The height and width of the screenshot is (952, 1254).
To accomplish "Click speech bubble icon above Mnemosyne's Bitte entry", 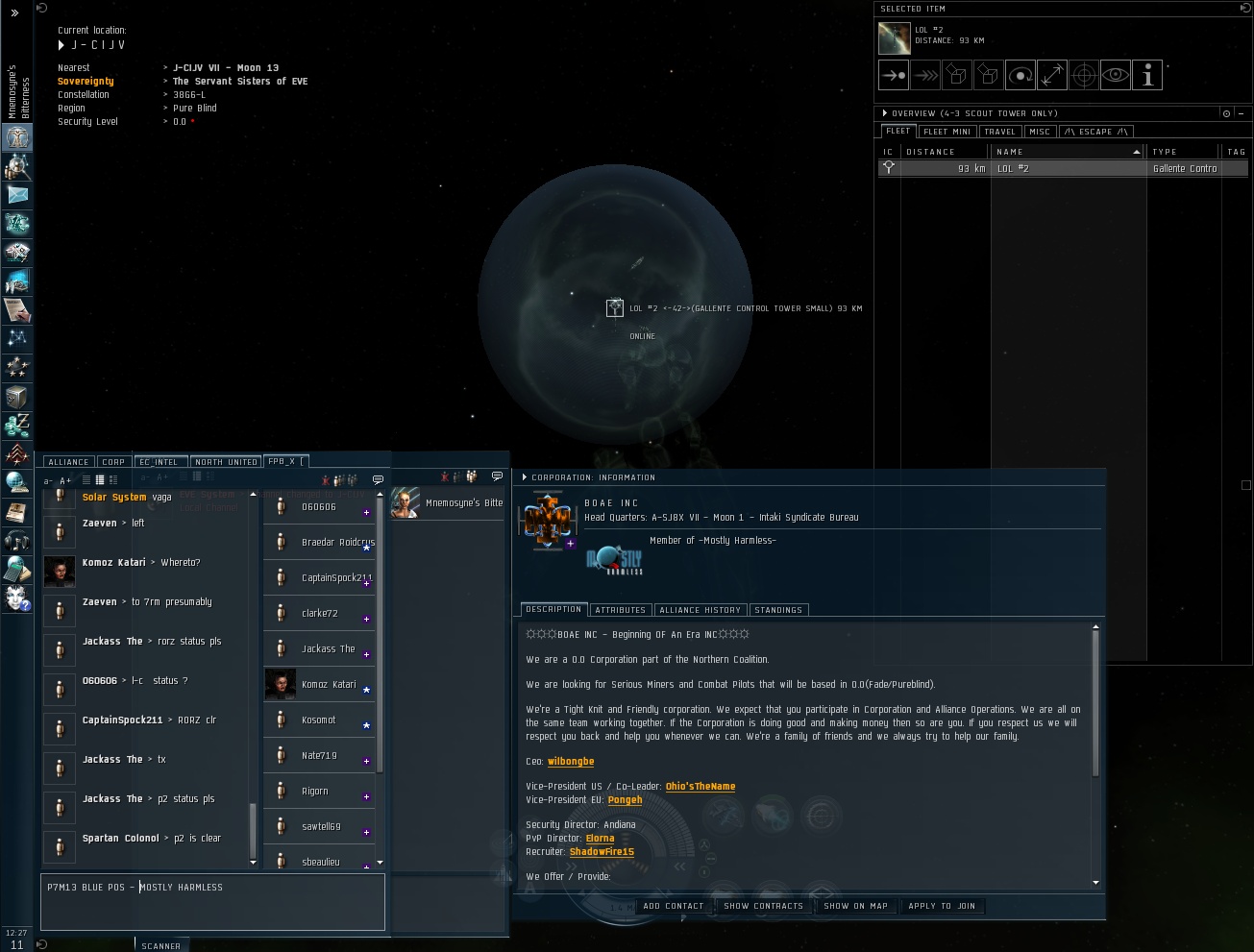I will point(497,476).
